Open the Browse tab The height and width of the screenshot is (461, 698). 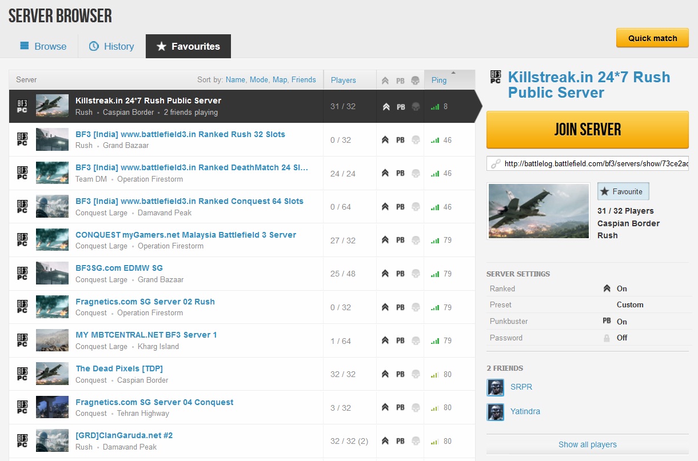coord(43,46)
